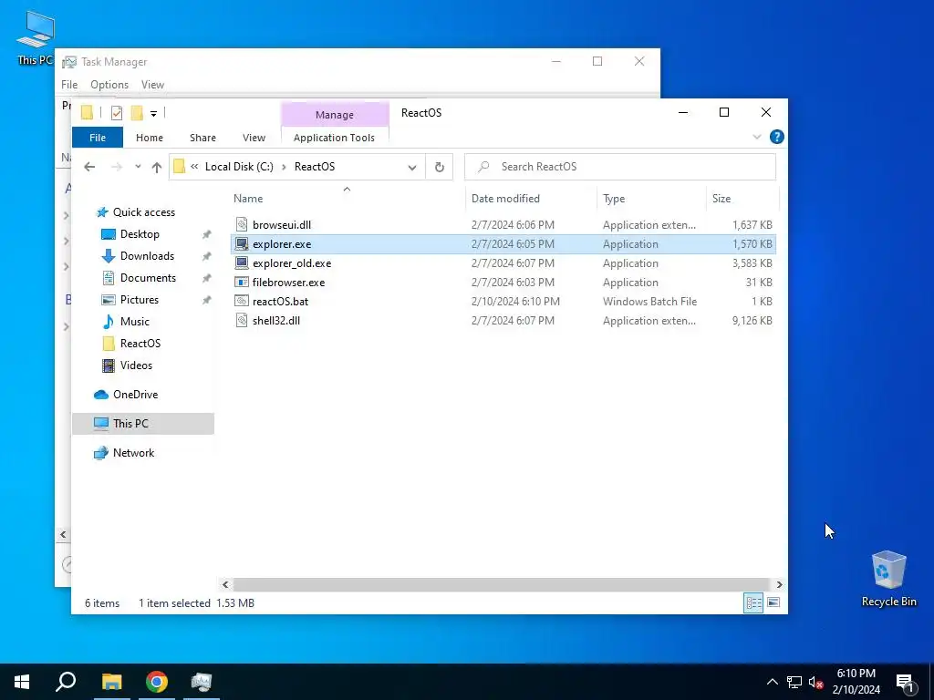The width and height of the screenshot is (934, 700).
Task: Click the Properties quick access toolbar icon
Action: [x=117, y=112]
